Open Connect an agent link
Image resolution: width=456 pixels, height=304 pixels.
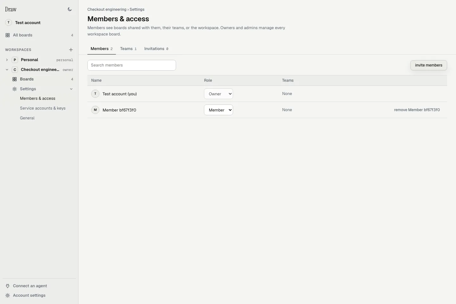pyautogui.click(x=30, y=286)
